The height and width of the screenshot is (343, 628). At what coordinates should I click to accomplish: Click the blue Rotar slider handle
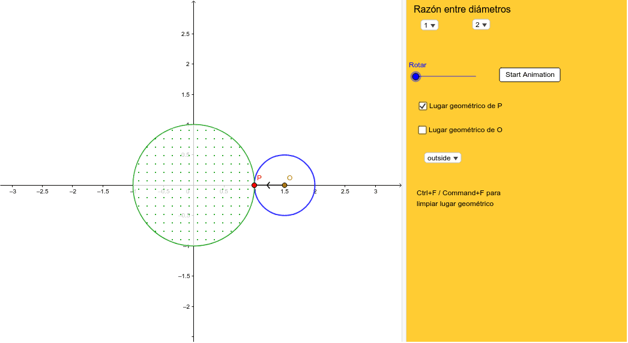(x=415, y=76)
